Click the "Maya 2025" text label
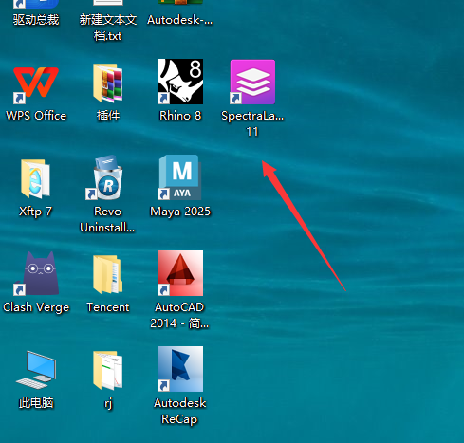The image size is (464, 443). 180,212
